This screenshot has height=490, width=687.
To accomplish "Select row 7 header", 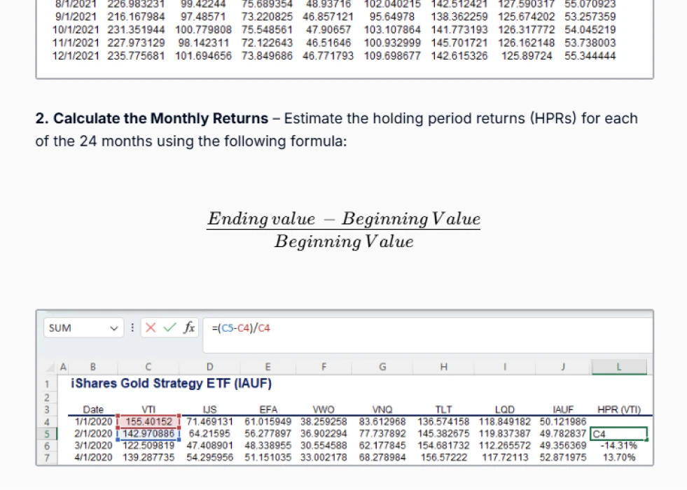I will click(x=46, y=457).
